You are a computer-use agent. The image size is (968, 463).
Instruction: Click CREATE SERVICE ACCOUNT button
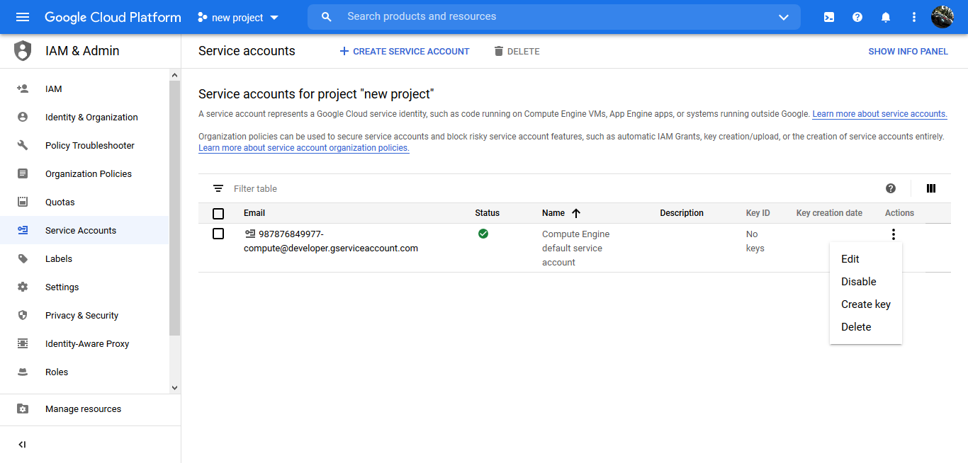(x=405, y=52)
